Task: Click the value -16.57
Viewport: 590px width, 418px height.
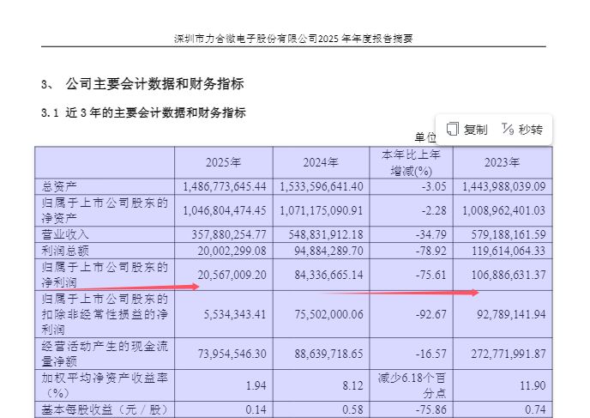Action: coord(430,354)
